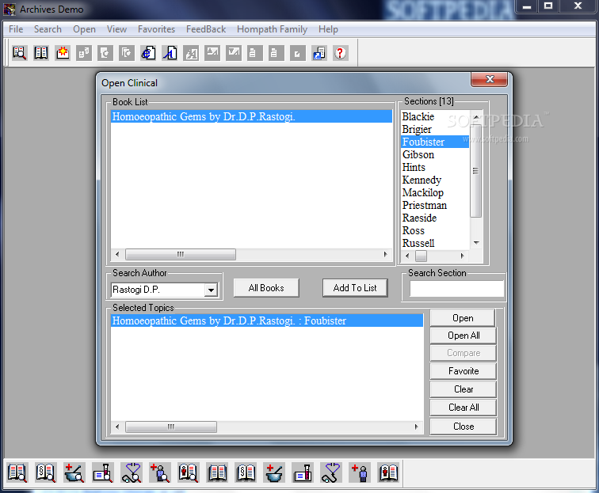The image size is (599, 493).
Task: Click the patient figure with magnifier icon
Action: click(160, 472)
